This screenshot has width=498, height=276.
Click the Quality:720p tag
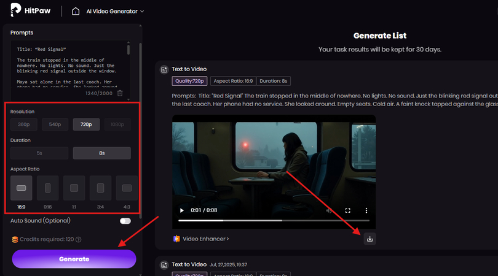pyautogui.click(x=189, y=81)
